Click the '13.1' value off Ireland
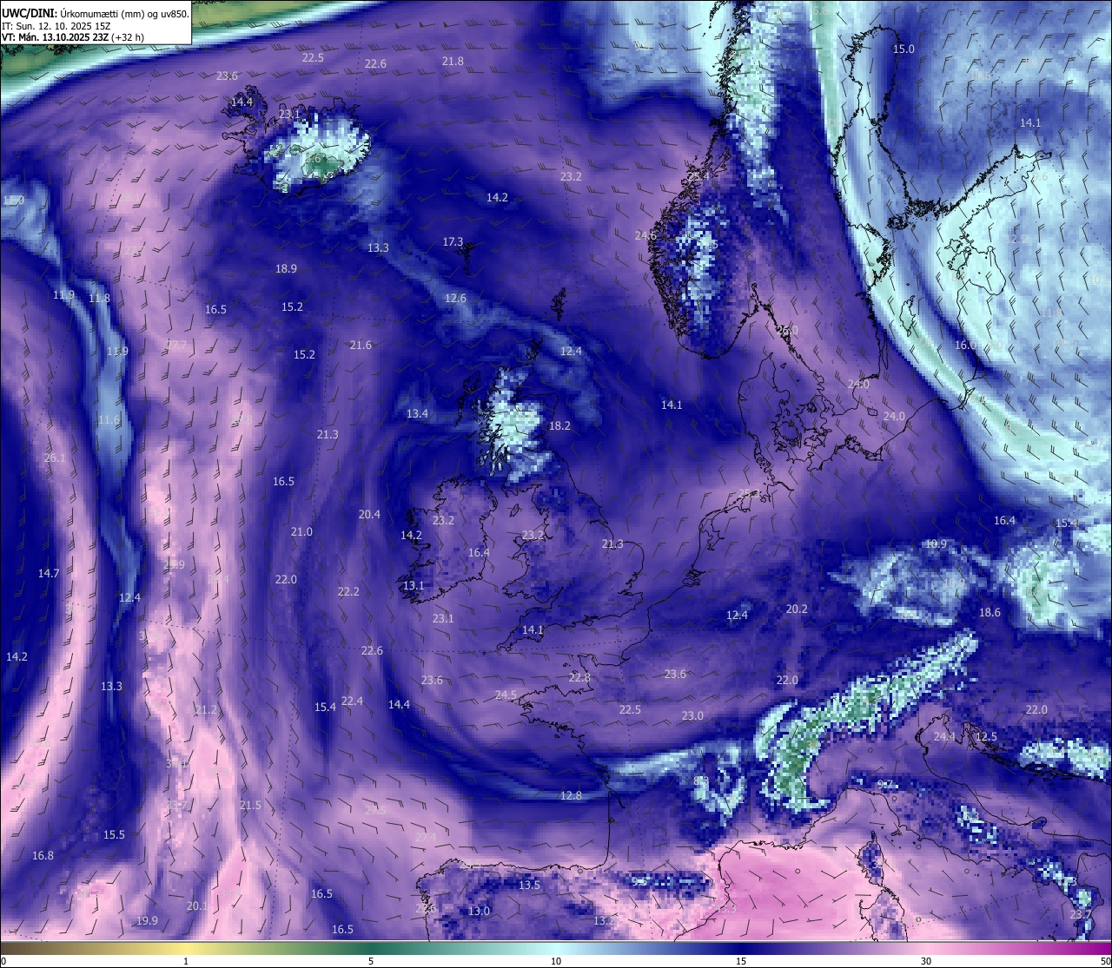 tap(414, 586)
